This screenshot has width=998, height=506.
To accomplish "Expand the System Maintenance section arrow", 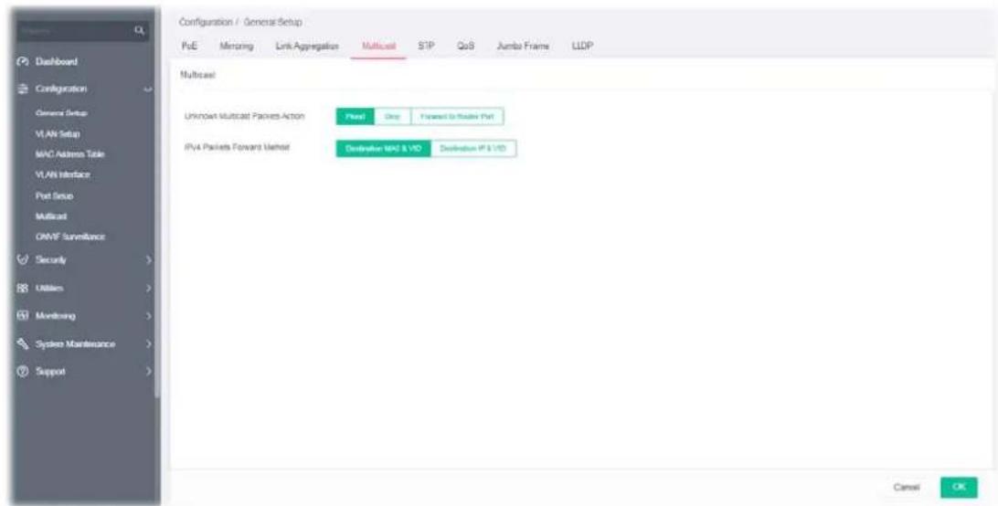I will pos(148,343).
